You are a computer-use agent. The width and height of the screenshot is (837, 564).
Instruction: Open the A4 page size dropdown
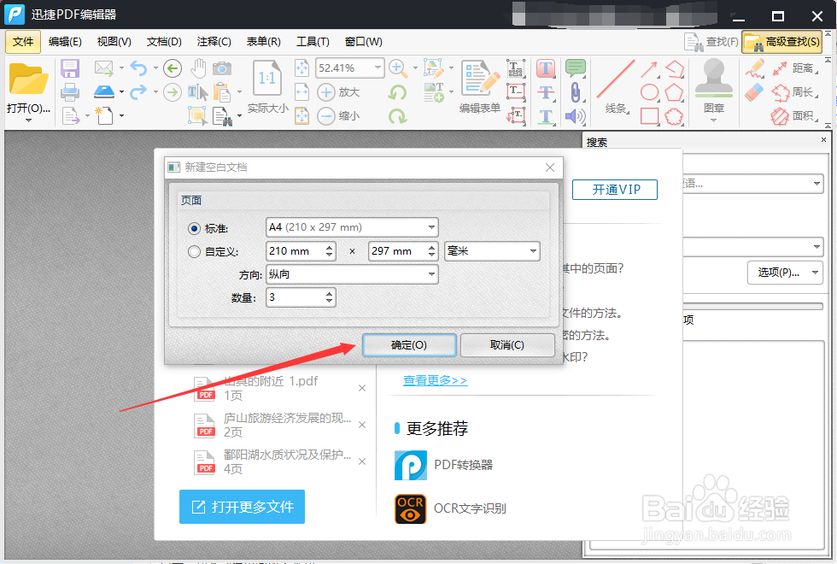(352, 227)
